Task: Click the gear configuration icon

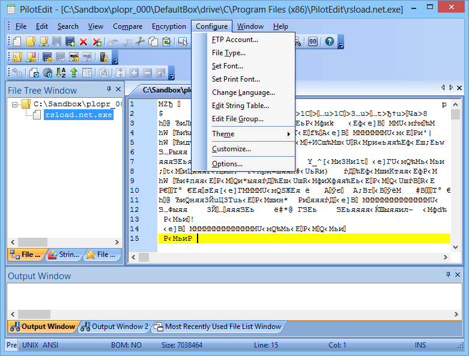Action: (x=47, y=73)
